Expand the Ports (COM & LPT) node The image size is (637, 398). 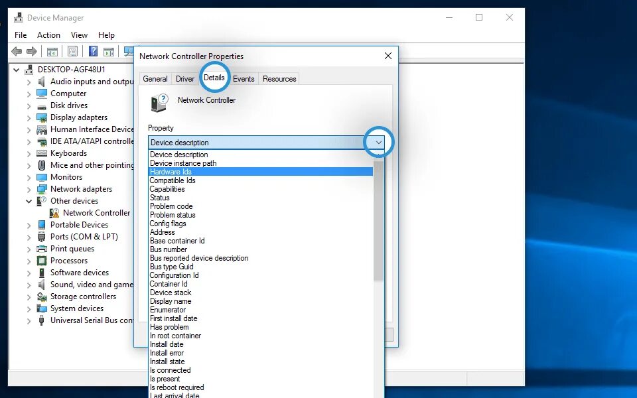29,237
